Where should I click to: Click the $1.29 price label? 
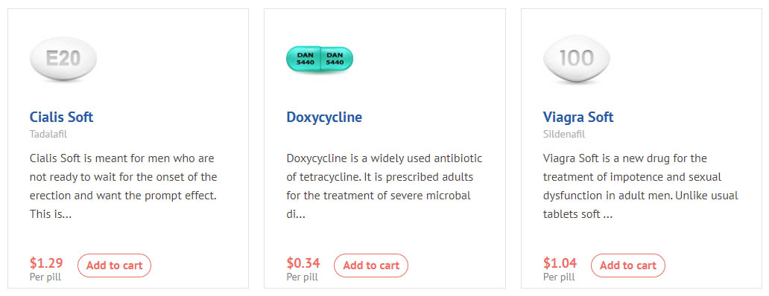(46, 263)
